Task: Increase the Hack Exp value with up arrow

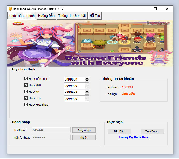Action: [x=87, y=98]
